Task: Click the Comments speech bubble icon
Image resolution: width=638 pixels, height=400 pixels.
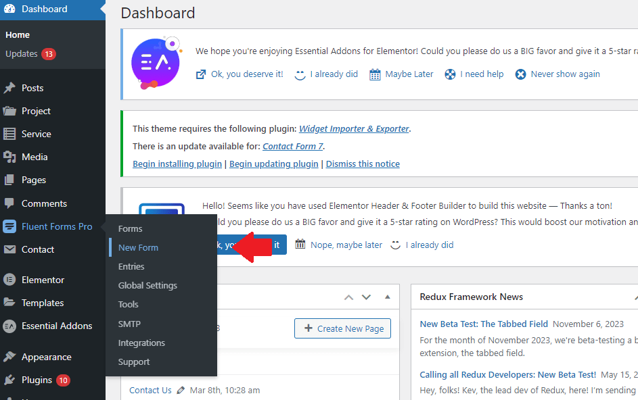Action: 9,203
